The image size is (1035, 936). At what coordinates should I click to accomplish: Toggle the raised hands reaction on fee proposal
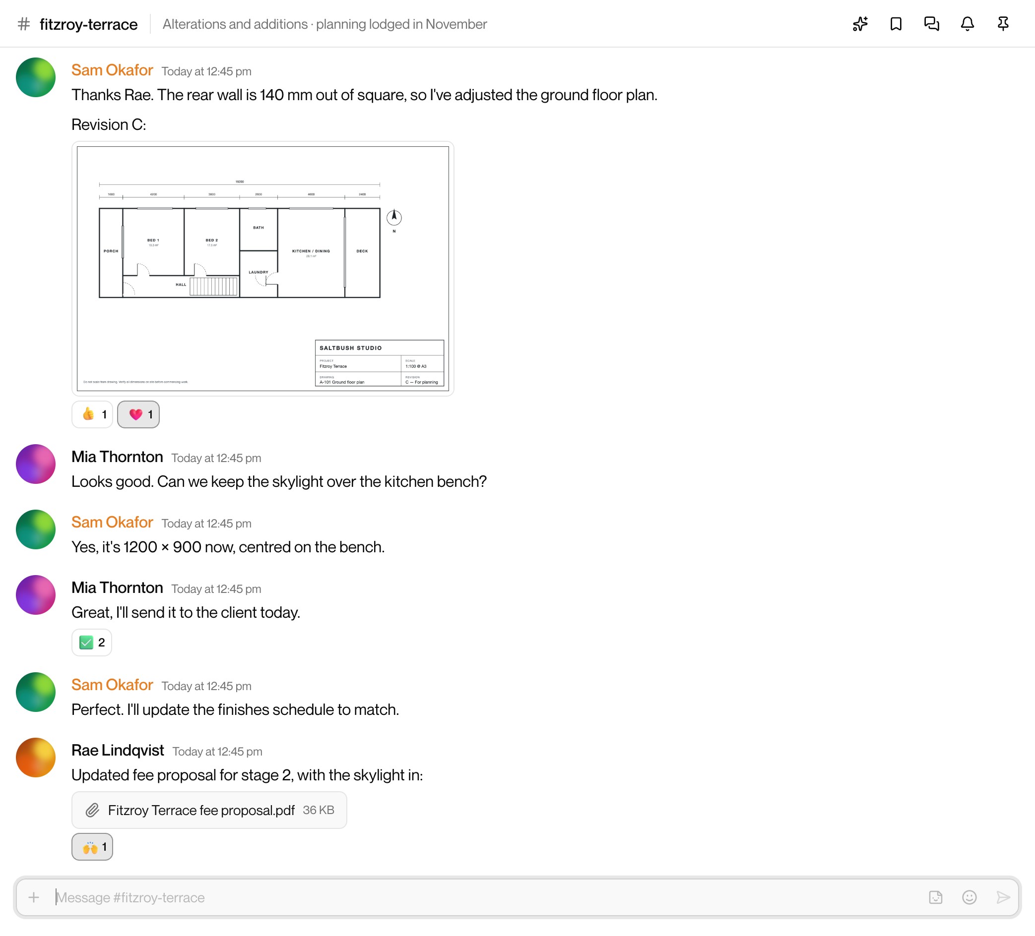coord(92,847)
